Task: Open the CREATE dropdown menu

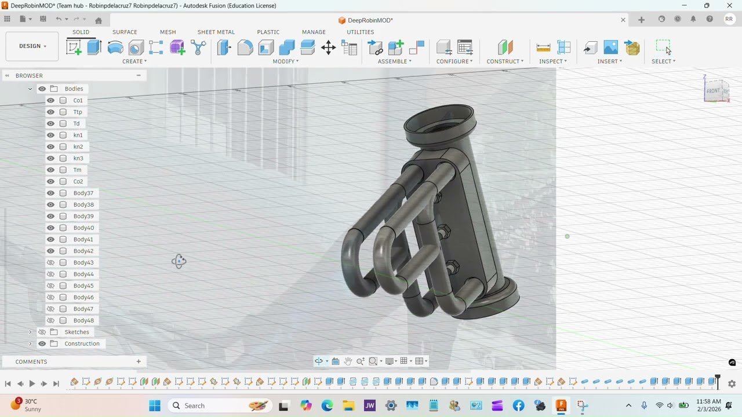Action: pos(134,61)
